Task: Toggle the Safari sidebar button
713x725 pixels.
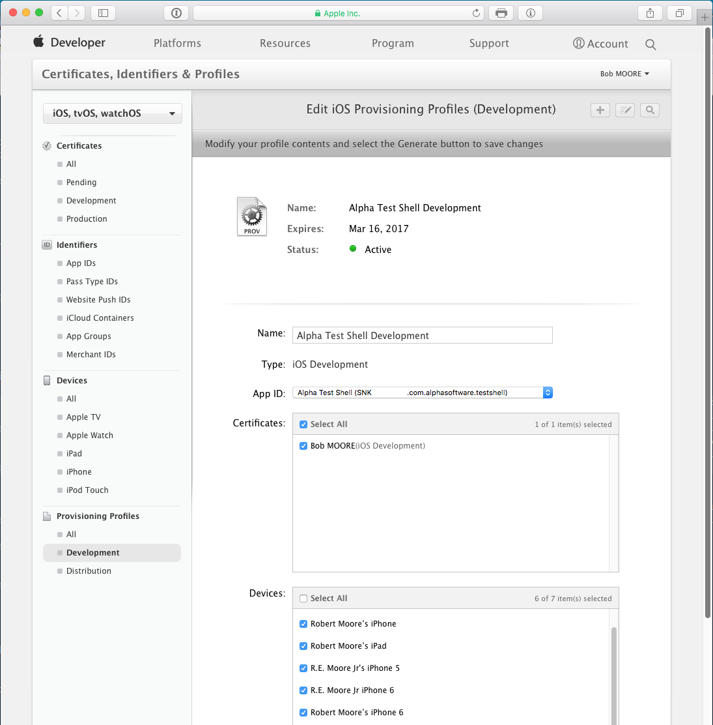Action: click(x=103, y=13)
